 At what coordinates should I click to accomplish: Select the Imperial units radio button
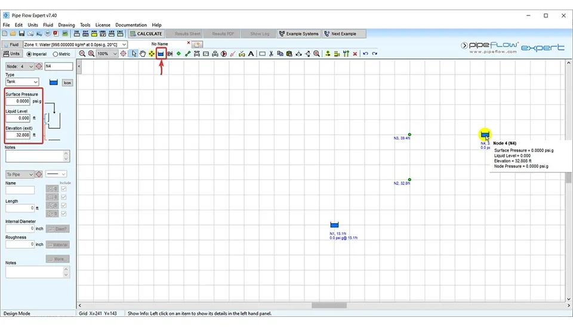[29, 54]
